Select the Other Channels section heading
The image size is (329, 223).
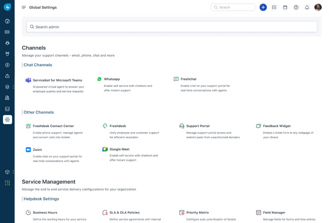[x=39, y=112]
